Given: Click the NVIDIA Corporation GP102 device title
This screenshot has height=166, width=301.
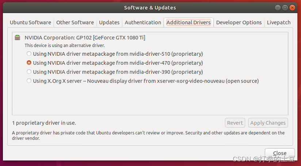Looking at the screenshot, I should (85, 37).
